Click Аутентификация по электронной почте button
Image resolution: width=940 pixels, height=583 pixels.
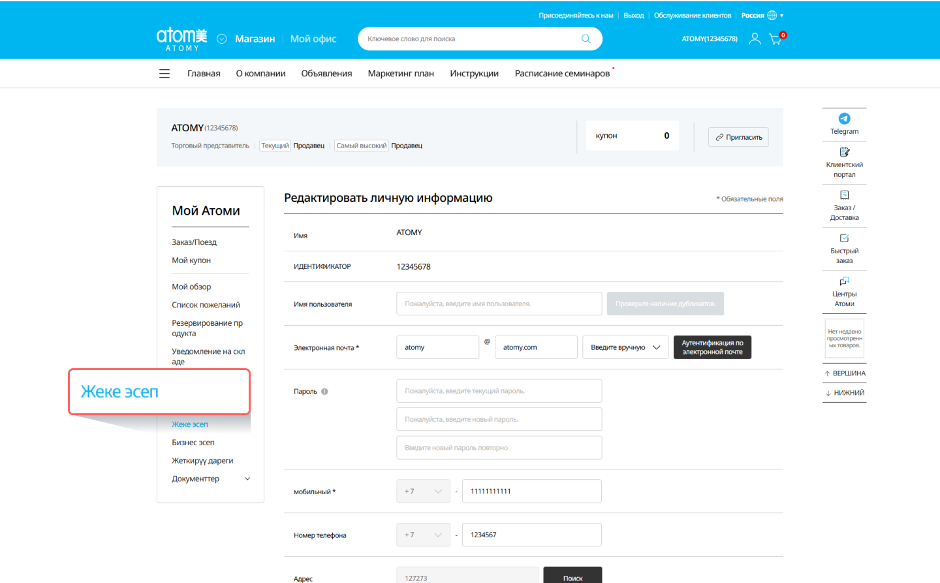coord(712,347)
